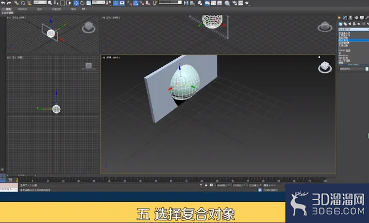Open the Schematic View
Screen dimensions: 369x223
(219, 3)
